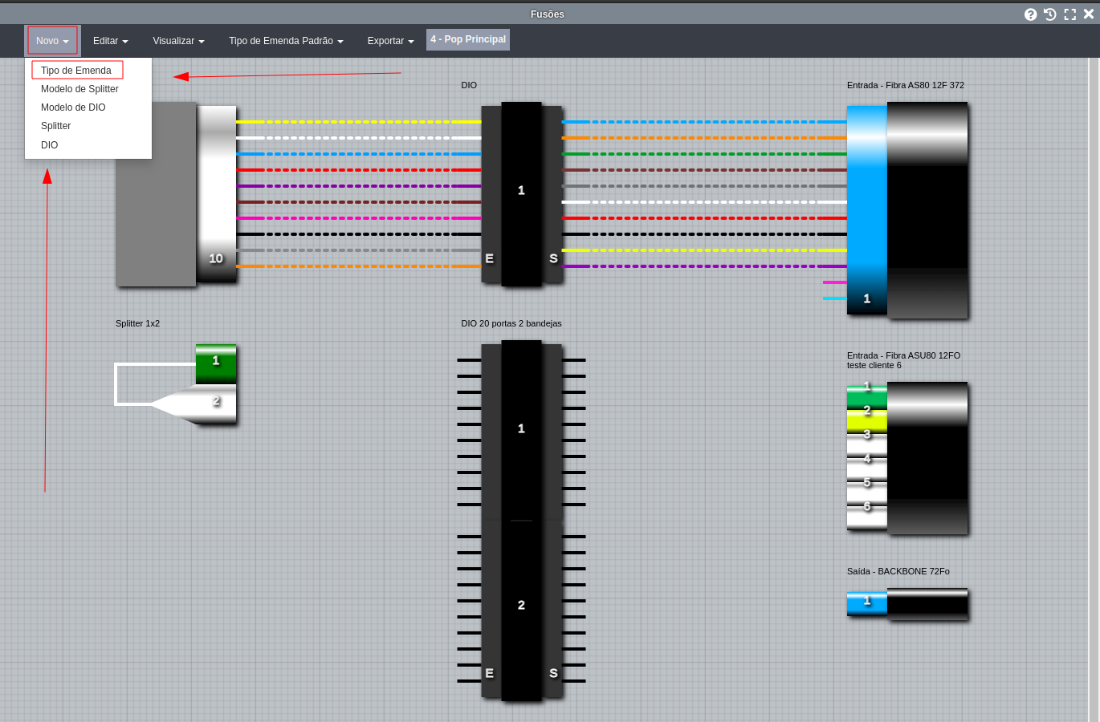Select the 4 - Pop Principal tab
Image resolution: width=1100 pixels, height=722 pixels.
pos(468,39)
